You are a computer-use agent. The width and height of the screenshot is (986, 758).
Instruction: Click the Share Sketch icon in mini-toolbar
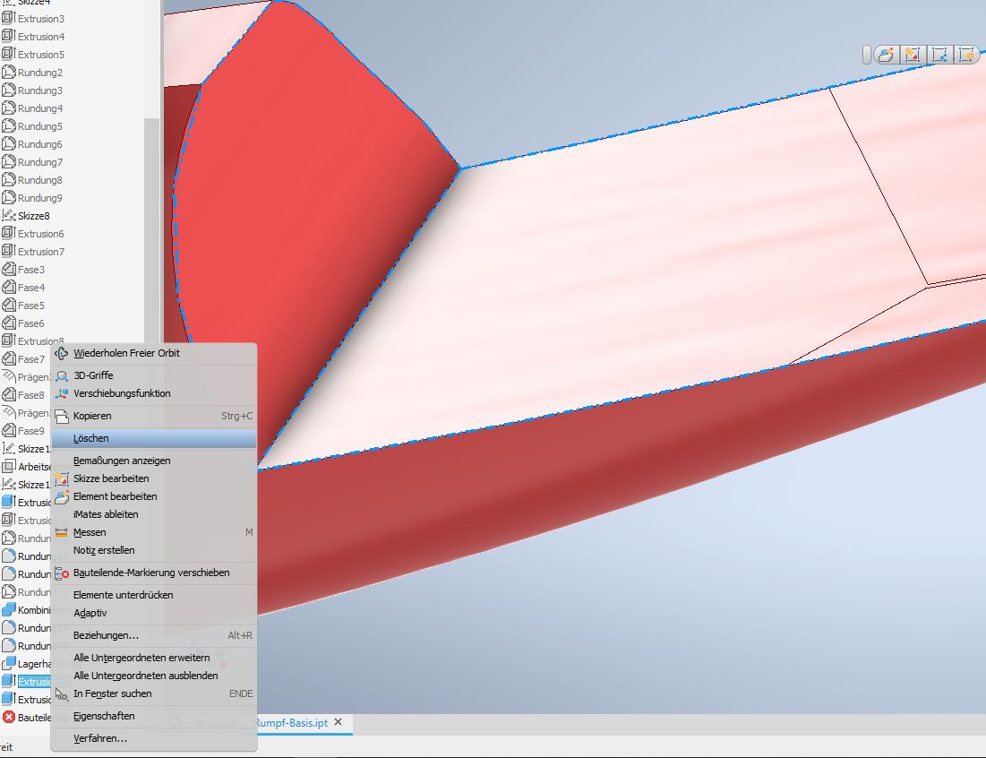(939, 55)
